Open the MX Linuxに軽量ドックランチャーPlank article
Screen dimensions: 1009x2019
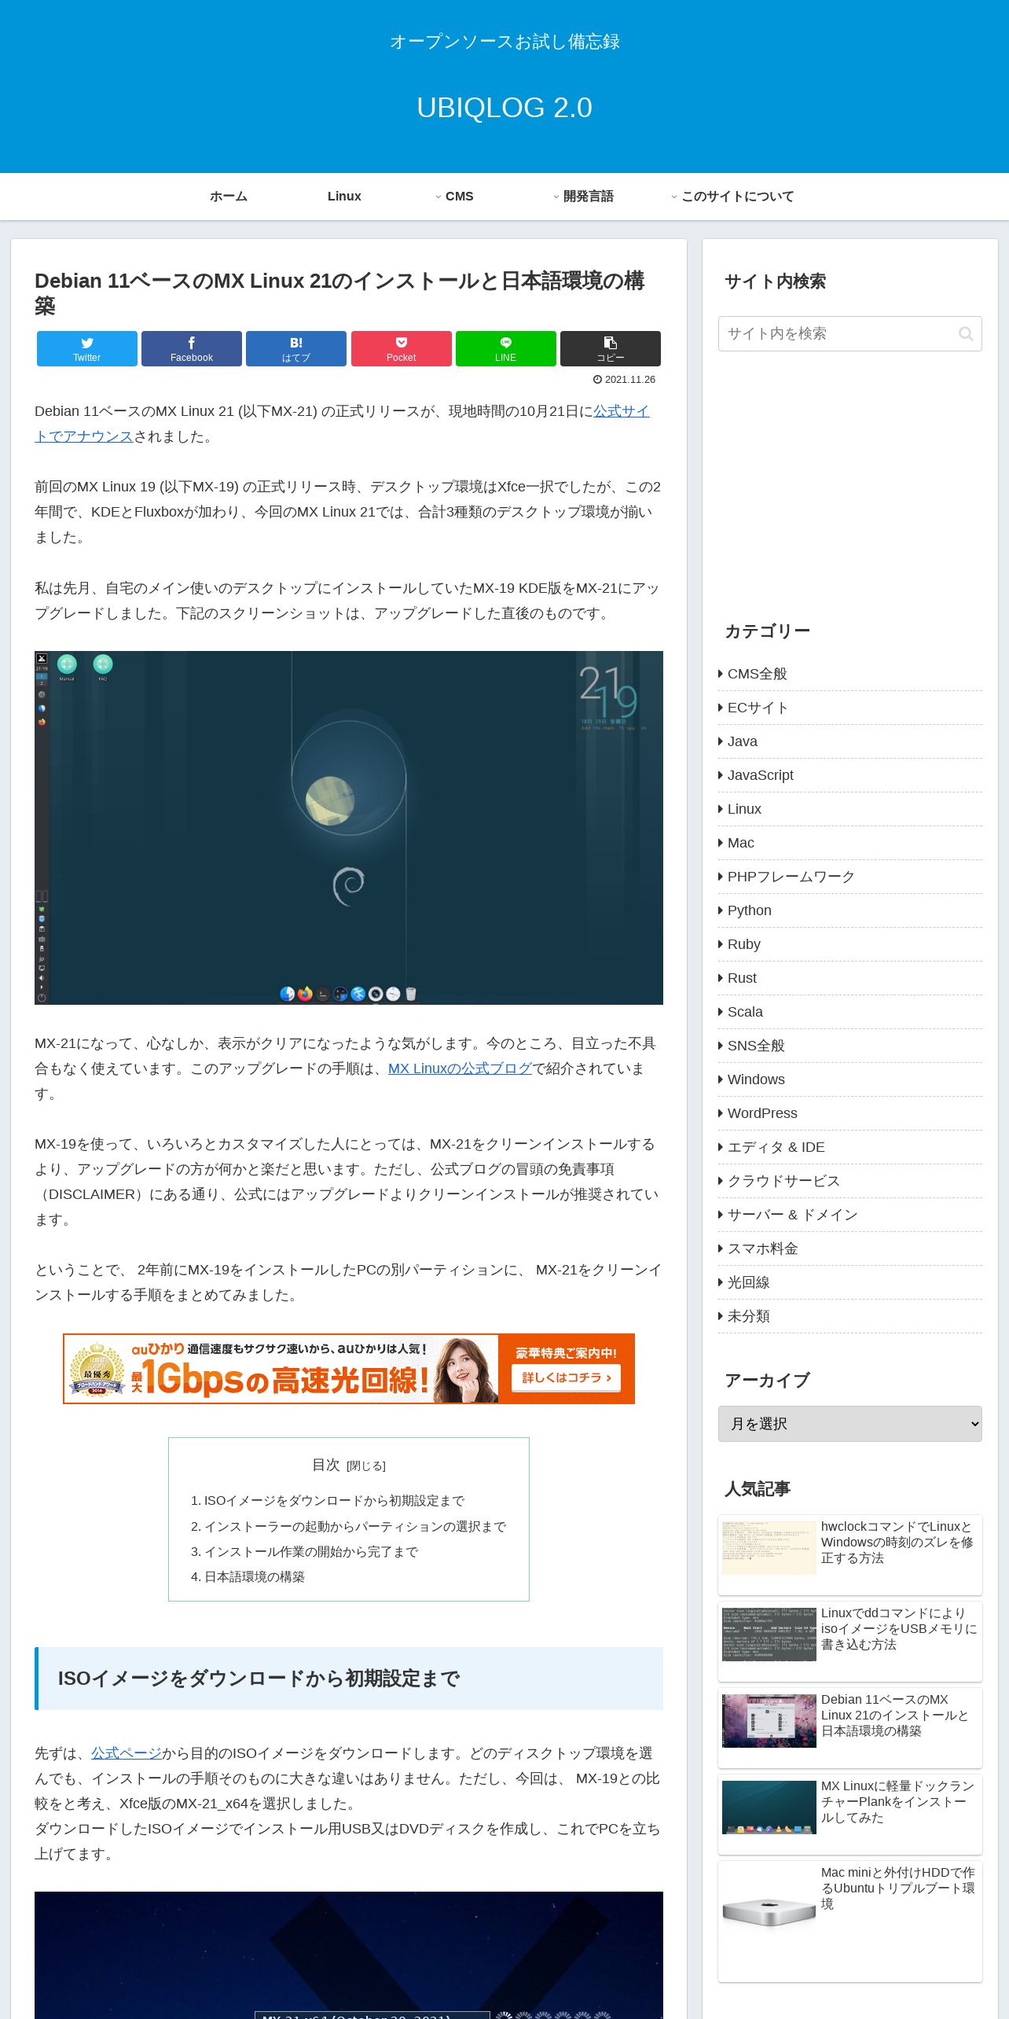tap(850, 1815)
